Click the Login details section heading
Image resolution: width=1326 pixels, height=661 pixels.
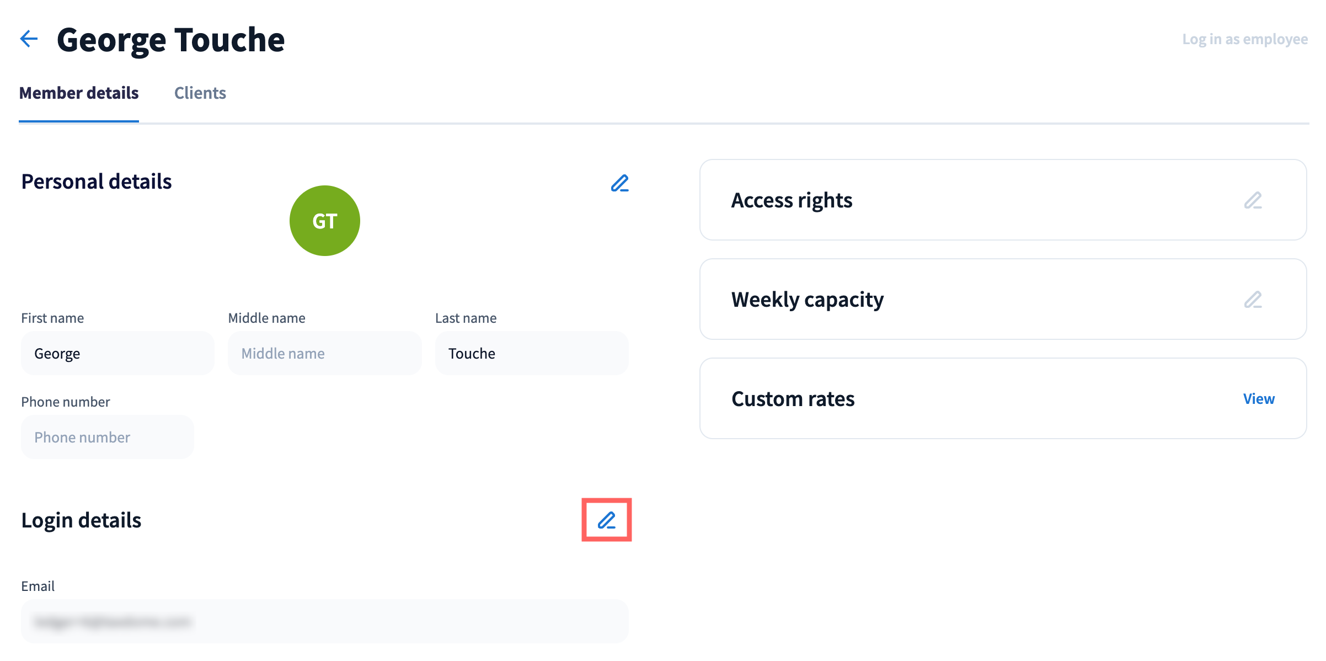(x=81, y=520)
